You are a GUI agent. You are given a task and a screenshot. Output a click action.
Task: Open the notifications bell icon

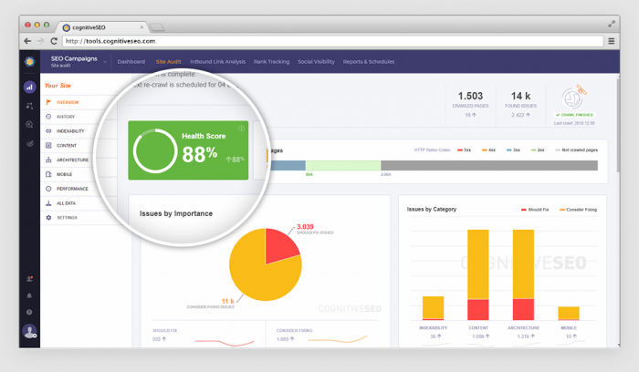(29, 295)
